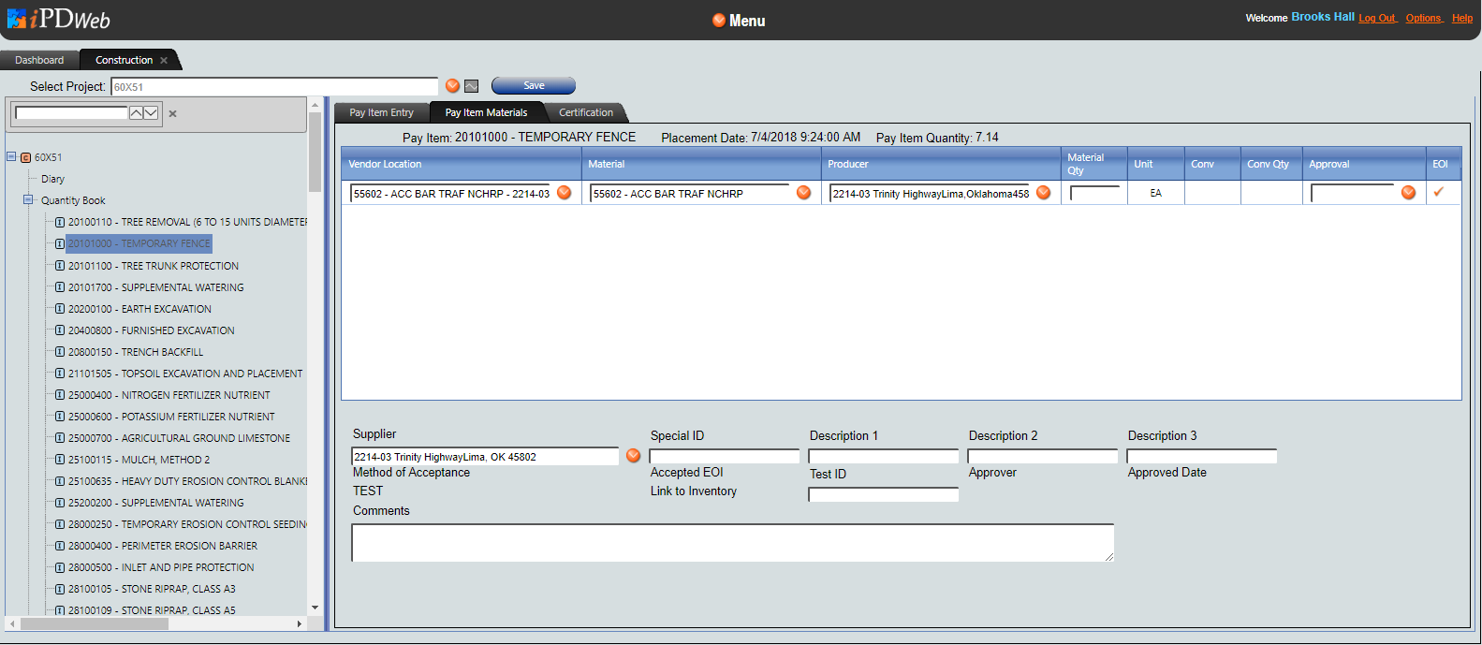Open the Vendor Location dropdown
The image size is (1482, 645).
(565, 193)
